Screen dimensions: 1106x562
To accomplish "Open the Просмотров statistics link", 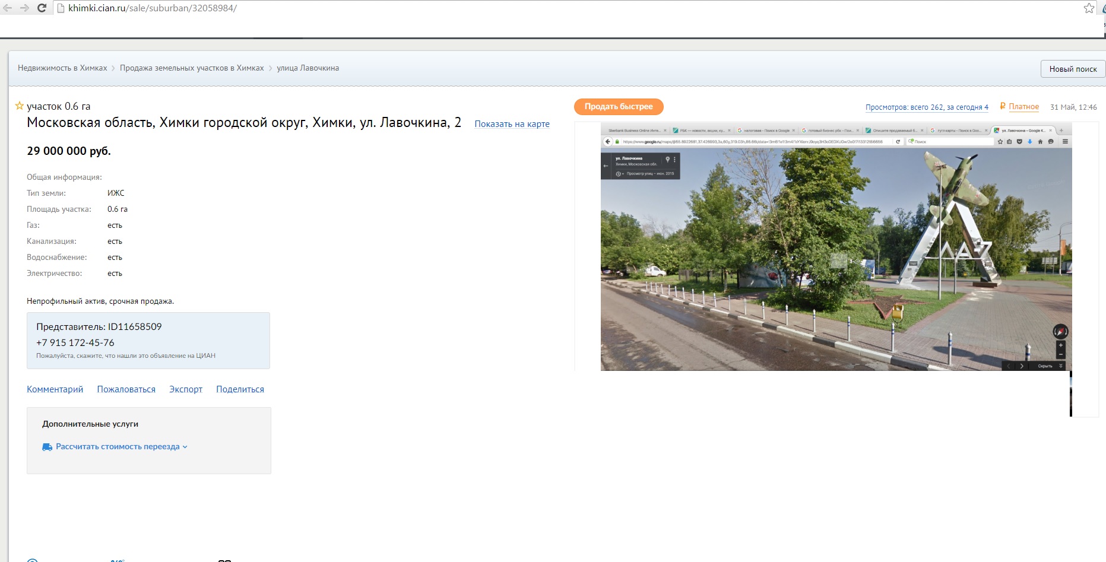I will tap(926, 107).
